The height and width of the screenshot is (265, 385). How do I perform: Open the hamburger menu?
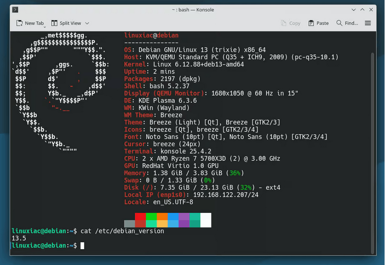tap(368, 23)
